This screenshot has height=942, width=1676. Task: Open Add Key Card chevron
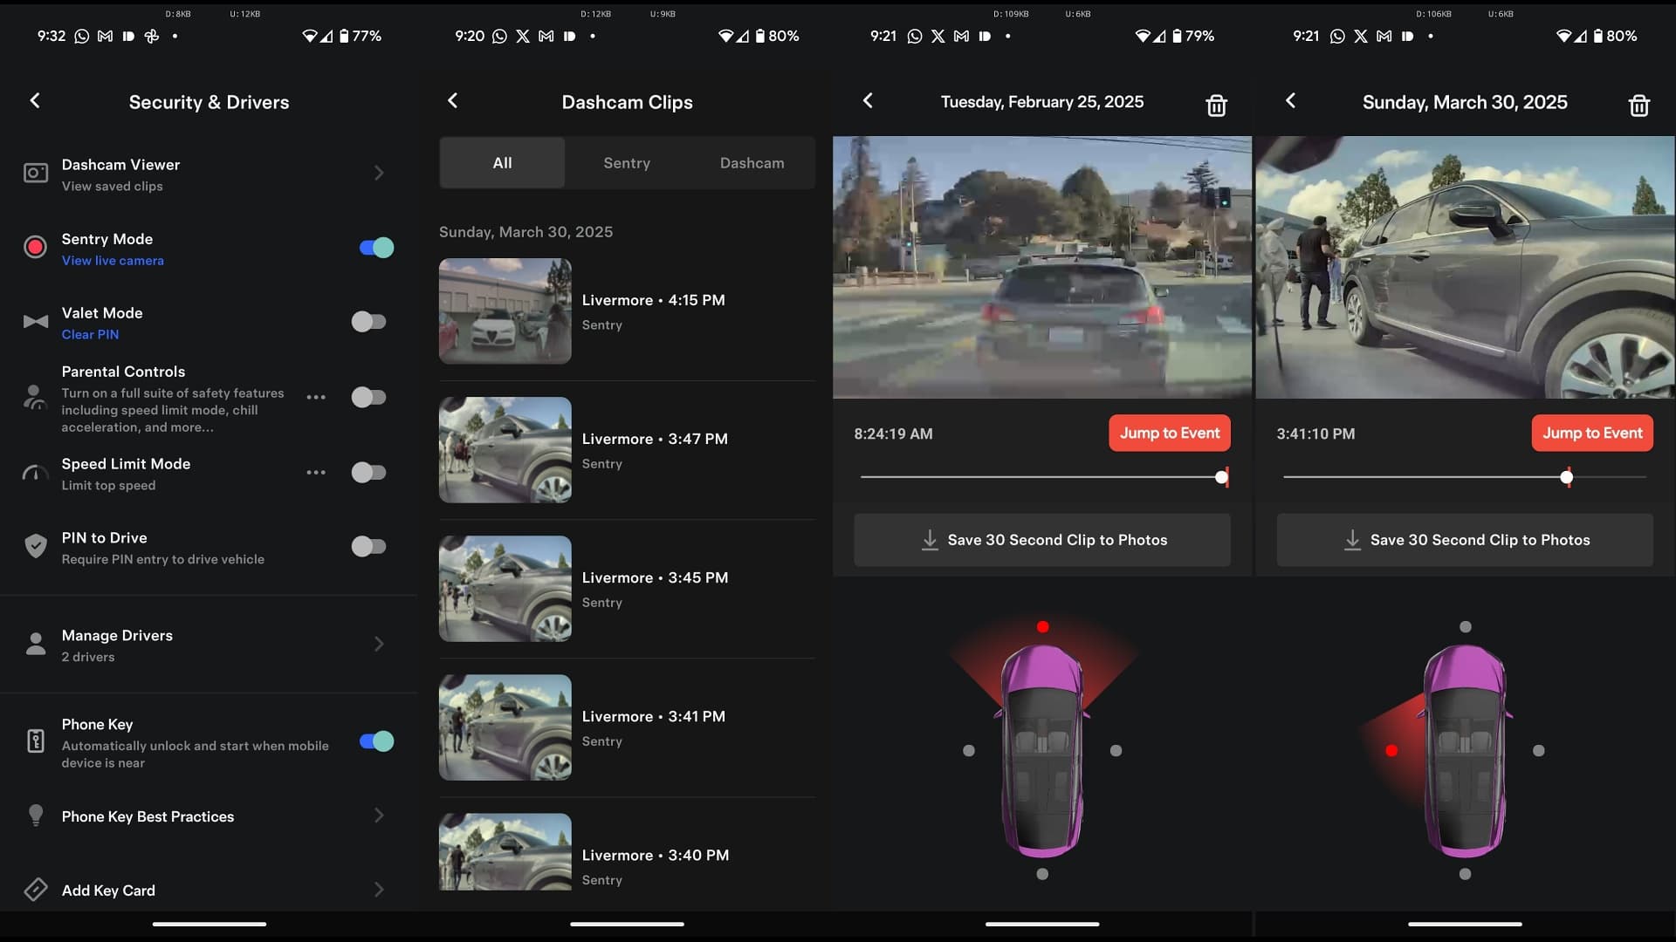point(379,890)
